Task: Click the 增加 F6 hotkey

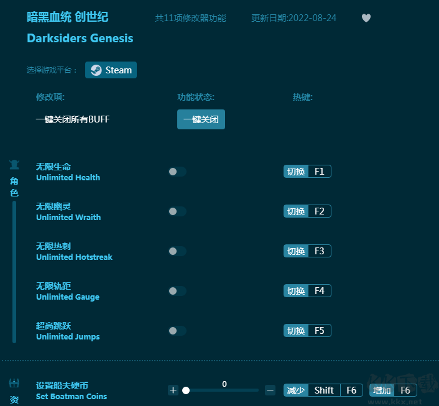Action: [x=393, y=390]
